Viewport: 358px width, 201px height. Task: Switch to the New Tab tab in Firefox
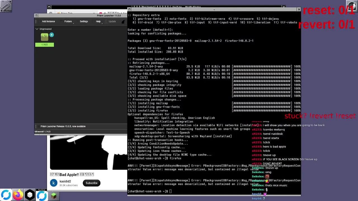click(67, 13)
